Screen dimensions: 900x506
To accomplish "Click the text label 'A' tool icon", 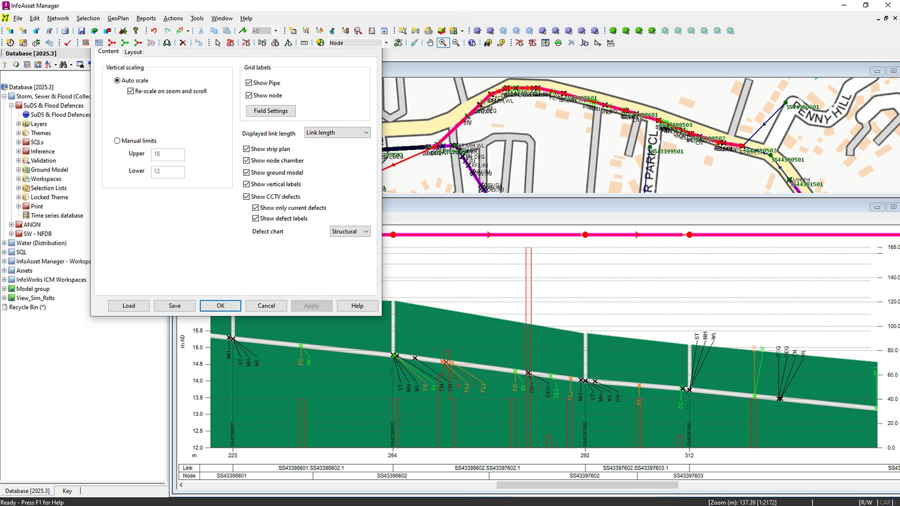I will (x=288, y=43).
